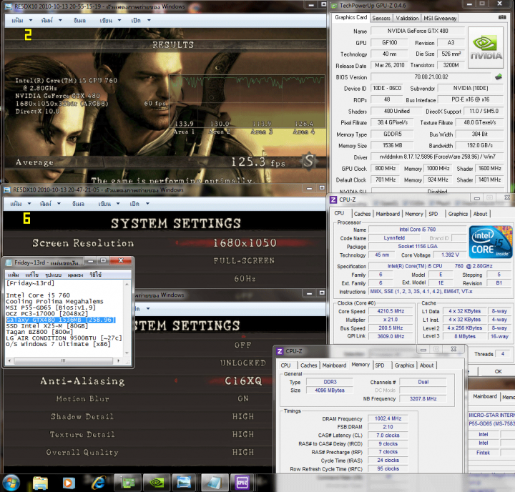Click อีเมล button in 20-55-15-19 viewer
Screen dimensions: 515x492
pos(79,20)
